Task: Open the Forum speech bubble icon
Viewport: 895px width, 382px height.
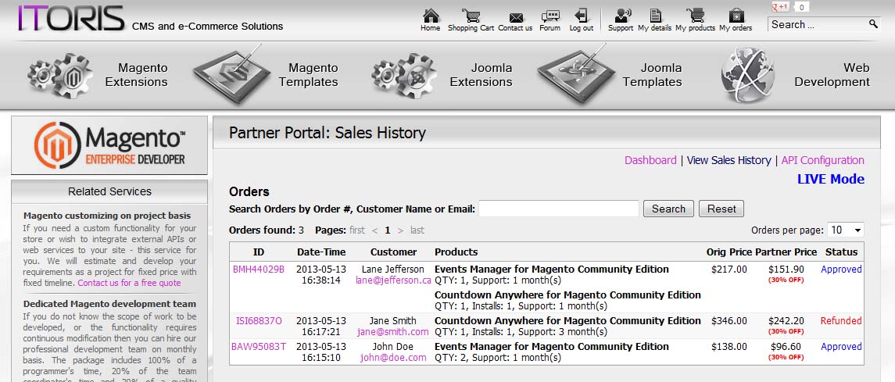Action: [550, 16]
